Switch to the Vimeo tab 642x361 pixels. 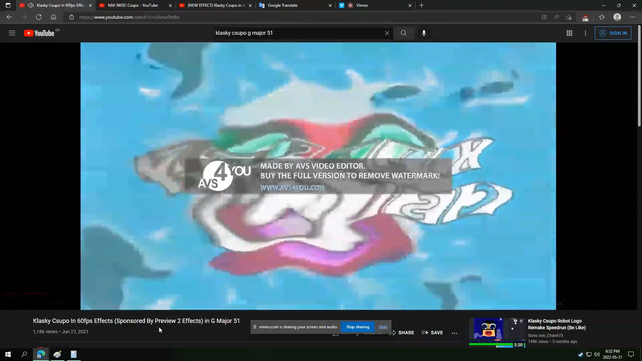coord(362,5)
